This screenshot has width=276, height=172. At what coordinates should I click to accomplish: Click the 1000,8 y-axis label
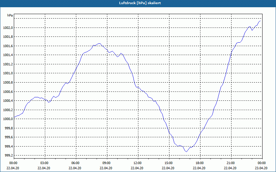coord(8,83)
